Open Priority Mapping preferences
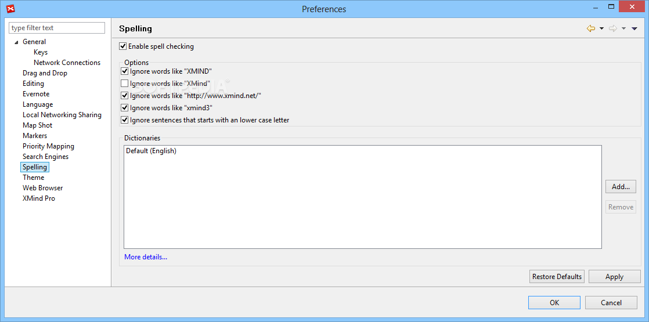Image resolution: width=649 pixels, height=322 pixels. click(x=48, y=146)
